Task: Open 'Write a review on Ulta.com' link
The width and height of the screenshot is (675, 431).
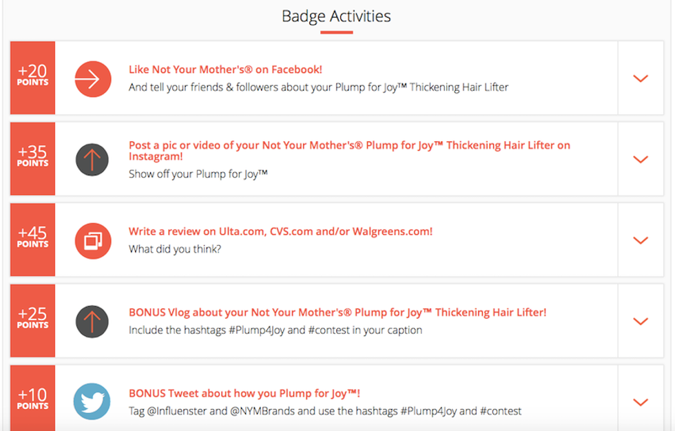Action: point(280,231)
